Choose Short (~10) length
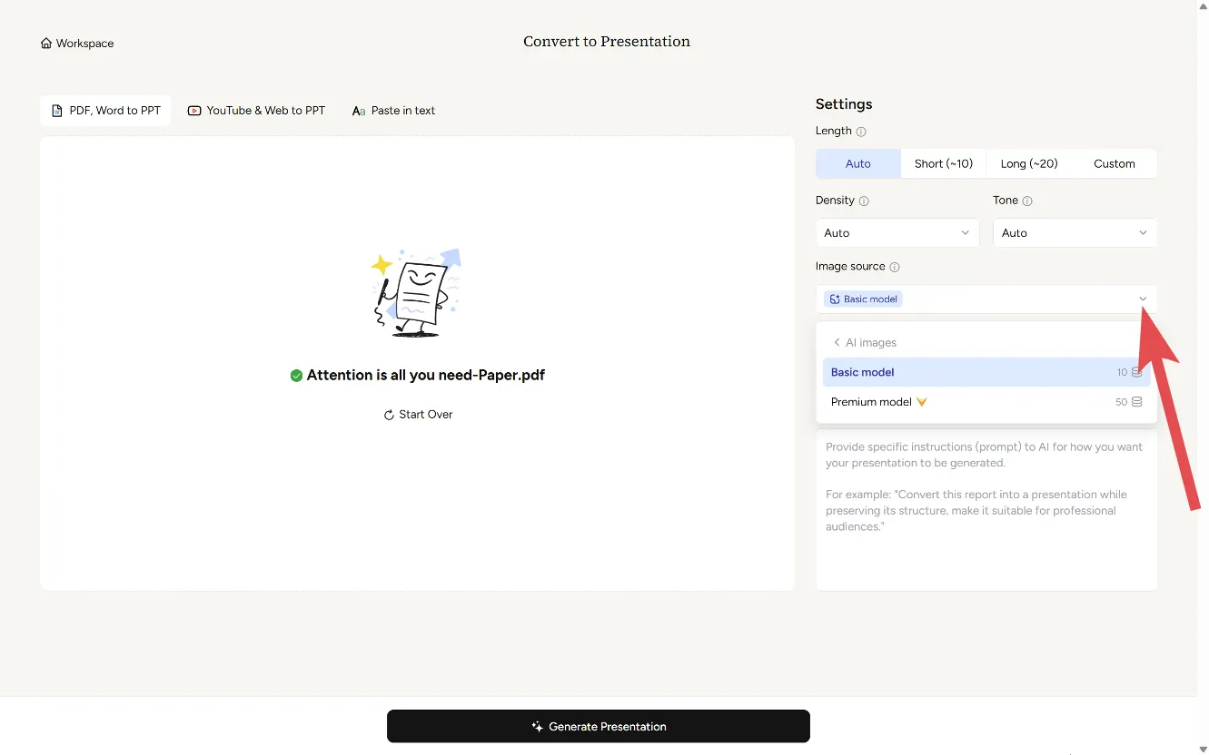Viewport: 1209px width, 755px height. pyautogui.click(x=943, y=164)
